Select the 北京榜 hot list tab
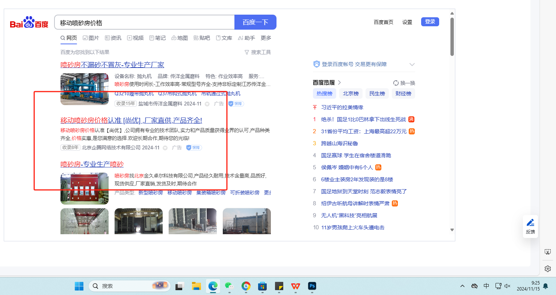Screen dimensions: 556x295 (x=351, y=94)
